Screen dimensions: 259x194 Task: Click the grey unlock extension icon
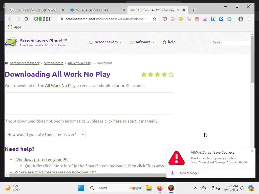point(189,19)
